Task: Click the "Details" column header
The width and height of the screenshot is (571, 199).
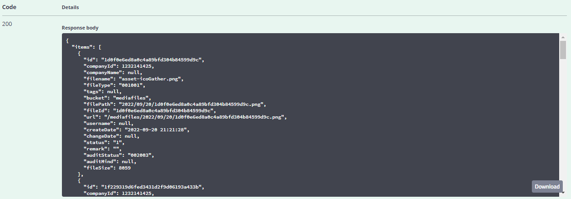Action: pyautogui.click(x=70, y=8)
